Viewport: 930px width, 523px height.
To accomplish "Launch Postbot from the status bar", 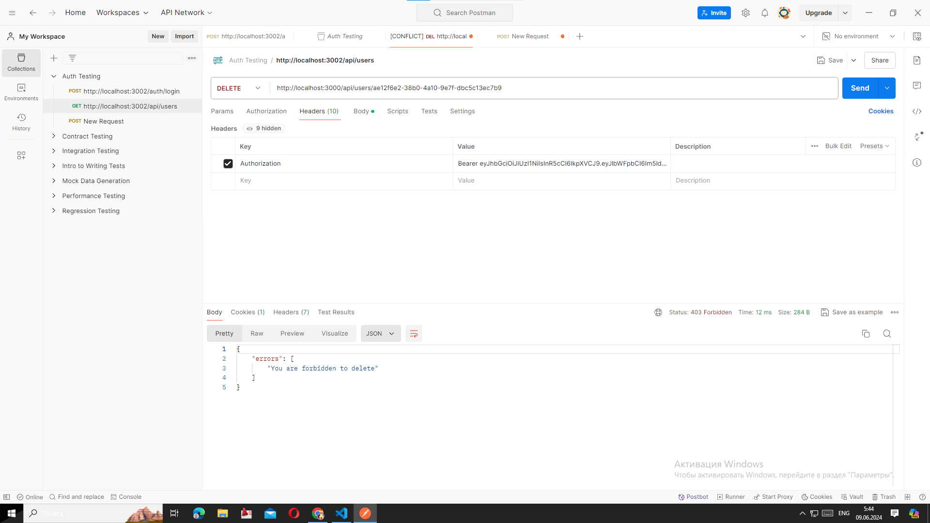I will pyautogui.click(x=693, y=497).
